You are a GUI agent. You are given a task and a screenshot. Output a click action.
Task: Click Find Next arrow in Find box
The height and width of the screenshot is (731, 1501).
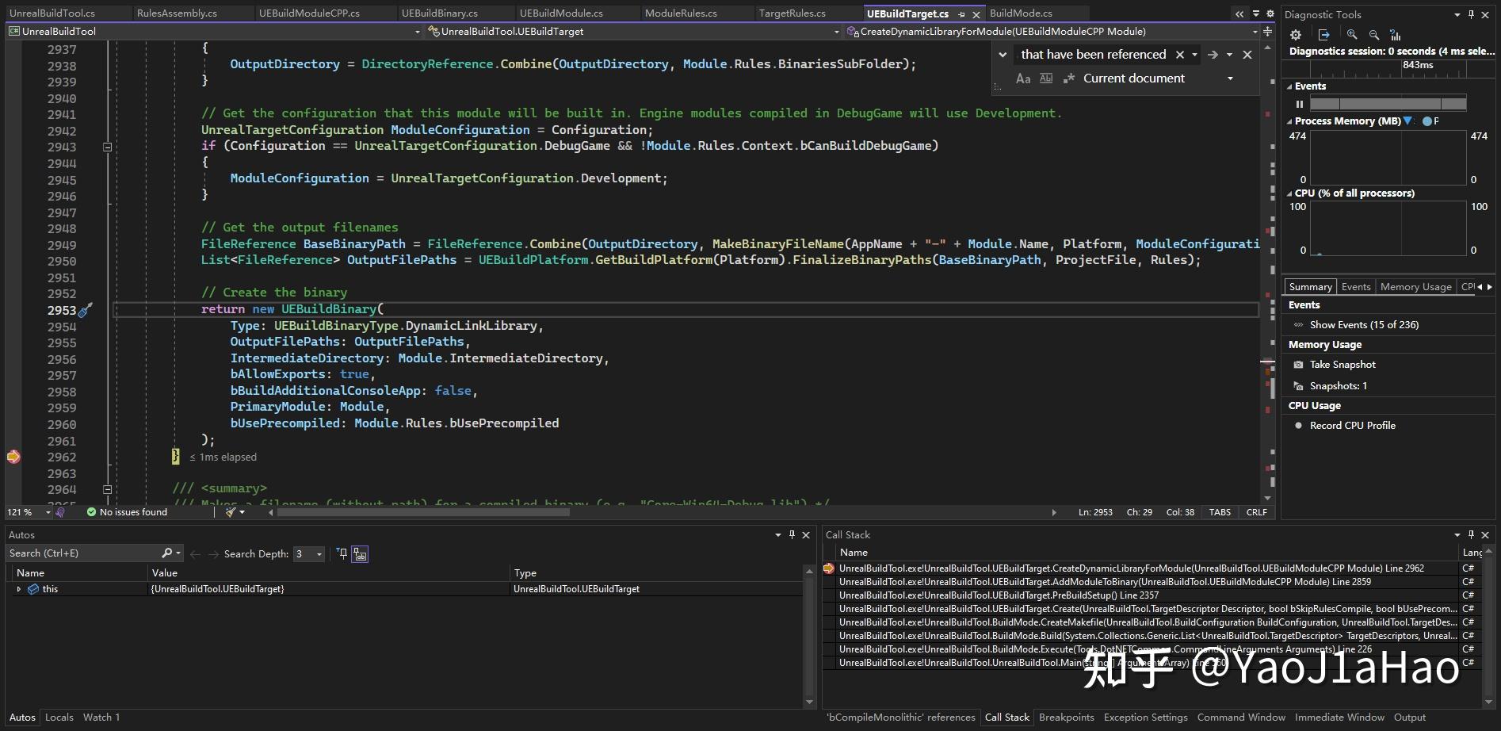[1213, 55]
